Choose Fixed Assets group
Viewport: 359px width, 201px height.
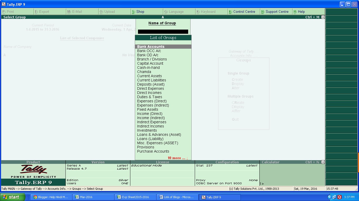point(163,109)
